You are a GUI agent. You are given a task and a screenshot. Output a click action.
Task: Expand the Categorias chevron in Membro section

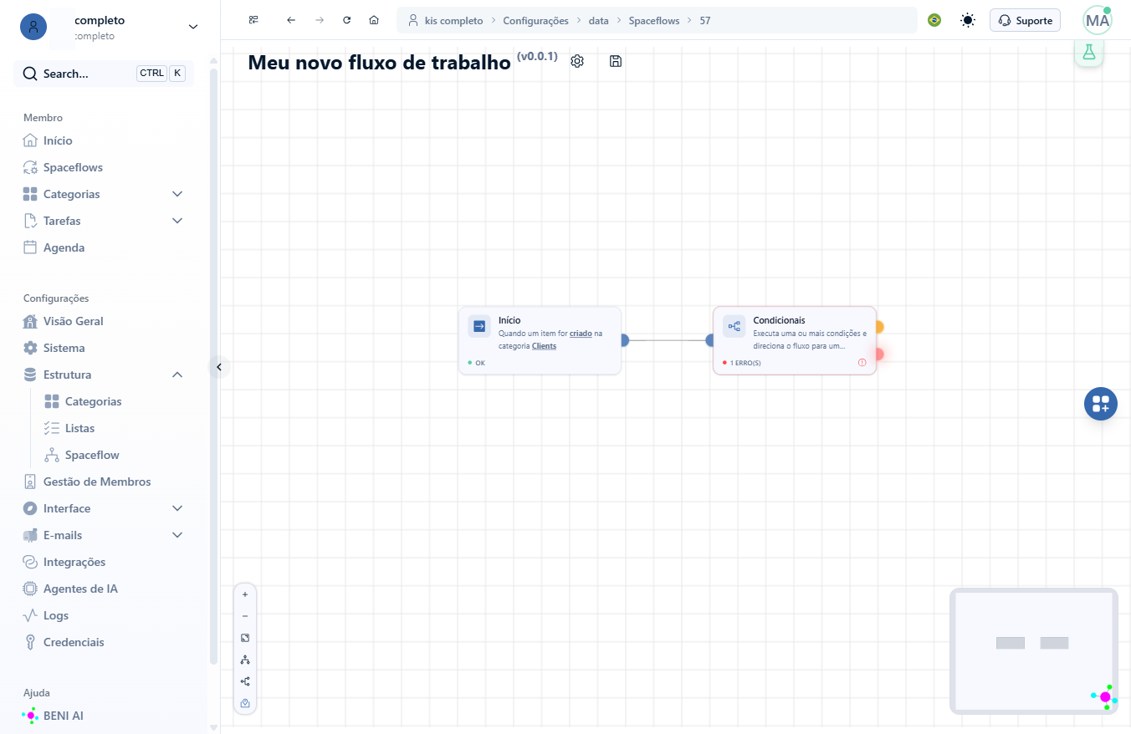[177, 194]
